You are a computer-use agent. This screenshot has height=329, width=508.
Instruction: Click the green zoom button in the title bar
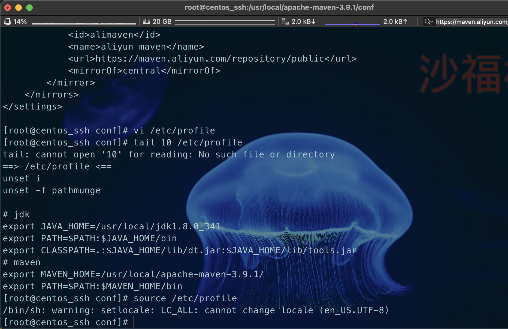(29, 8)
